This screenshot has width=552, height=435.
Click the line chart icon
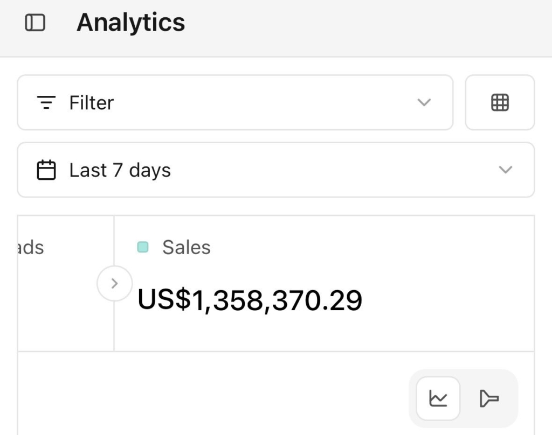[438, 399]
